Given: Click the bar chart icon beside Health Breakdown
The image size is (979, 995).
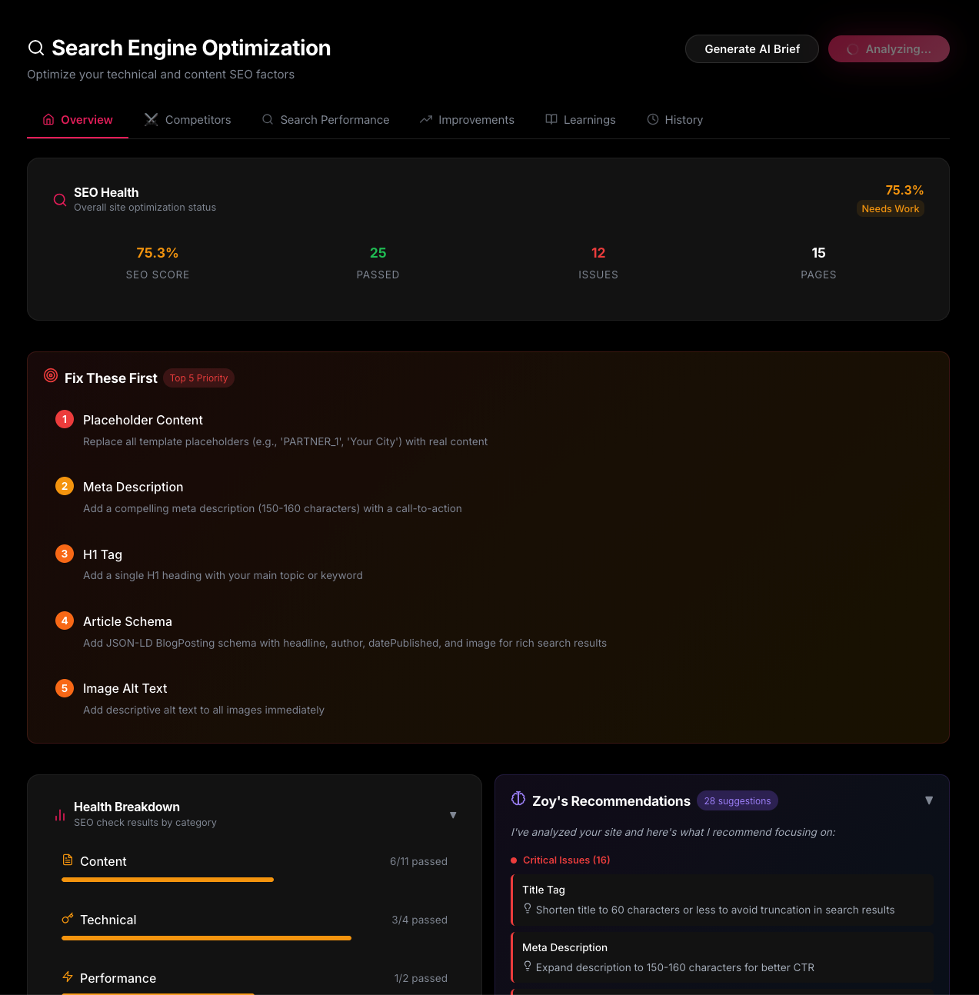Looking at the screenshot, I should 60,814.
